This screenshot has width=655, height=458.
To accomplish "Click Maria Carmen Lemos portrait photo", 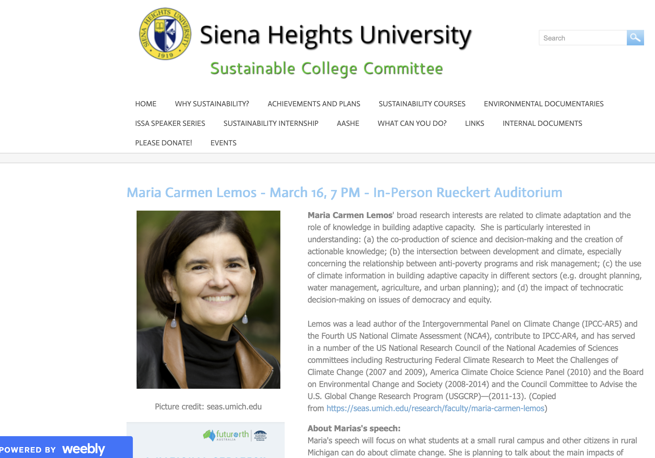I will [208, 299].
